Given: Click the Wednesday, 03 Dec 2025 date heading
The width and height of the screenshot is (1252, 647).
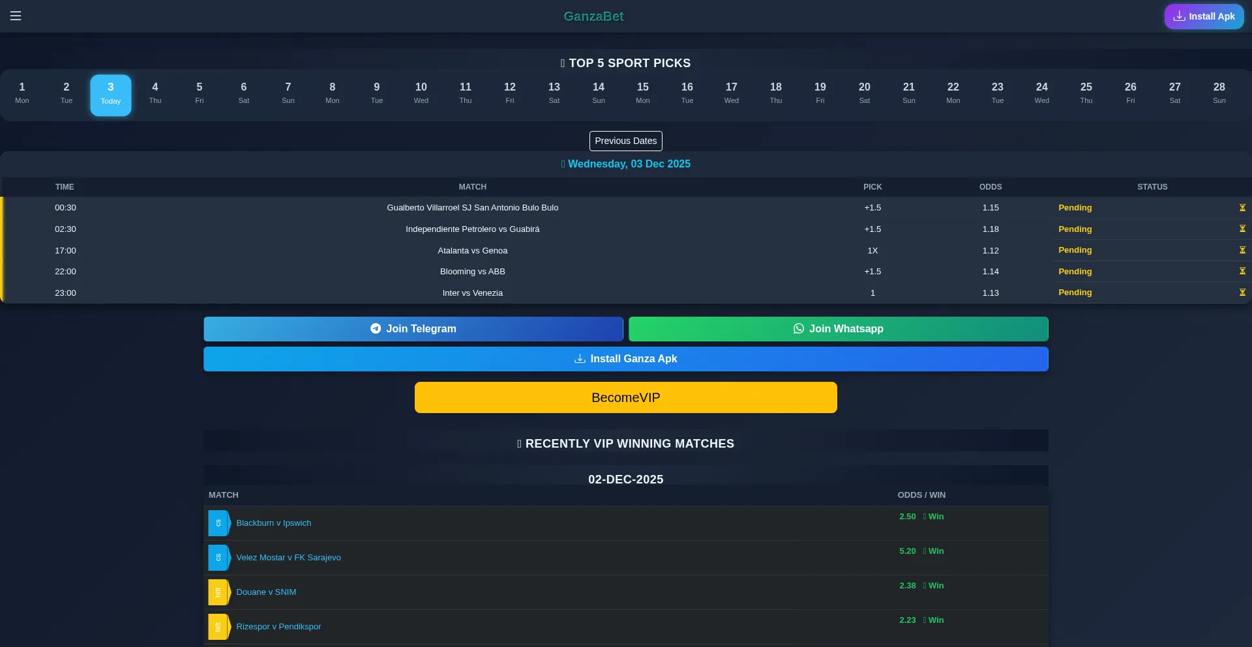Looking at the screenshot, I should tap(626, 164).
